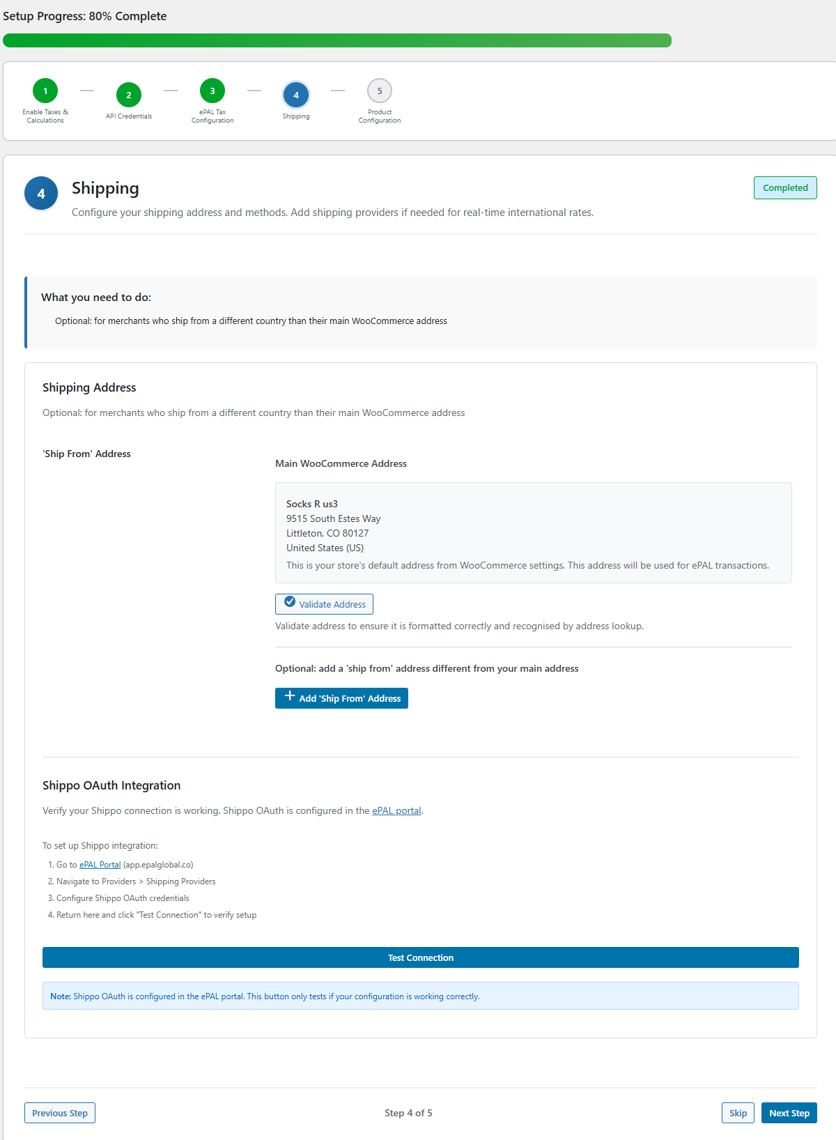The height and width of the screenshot is (1140, 836).
Task: Click plus icon on Add Ship From
Action: coord(290,696)
